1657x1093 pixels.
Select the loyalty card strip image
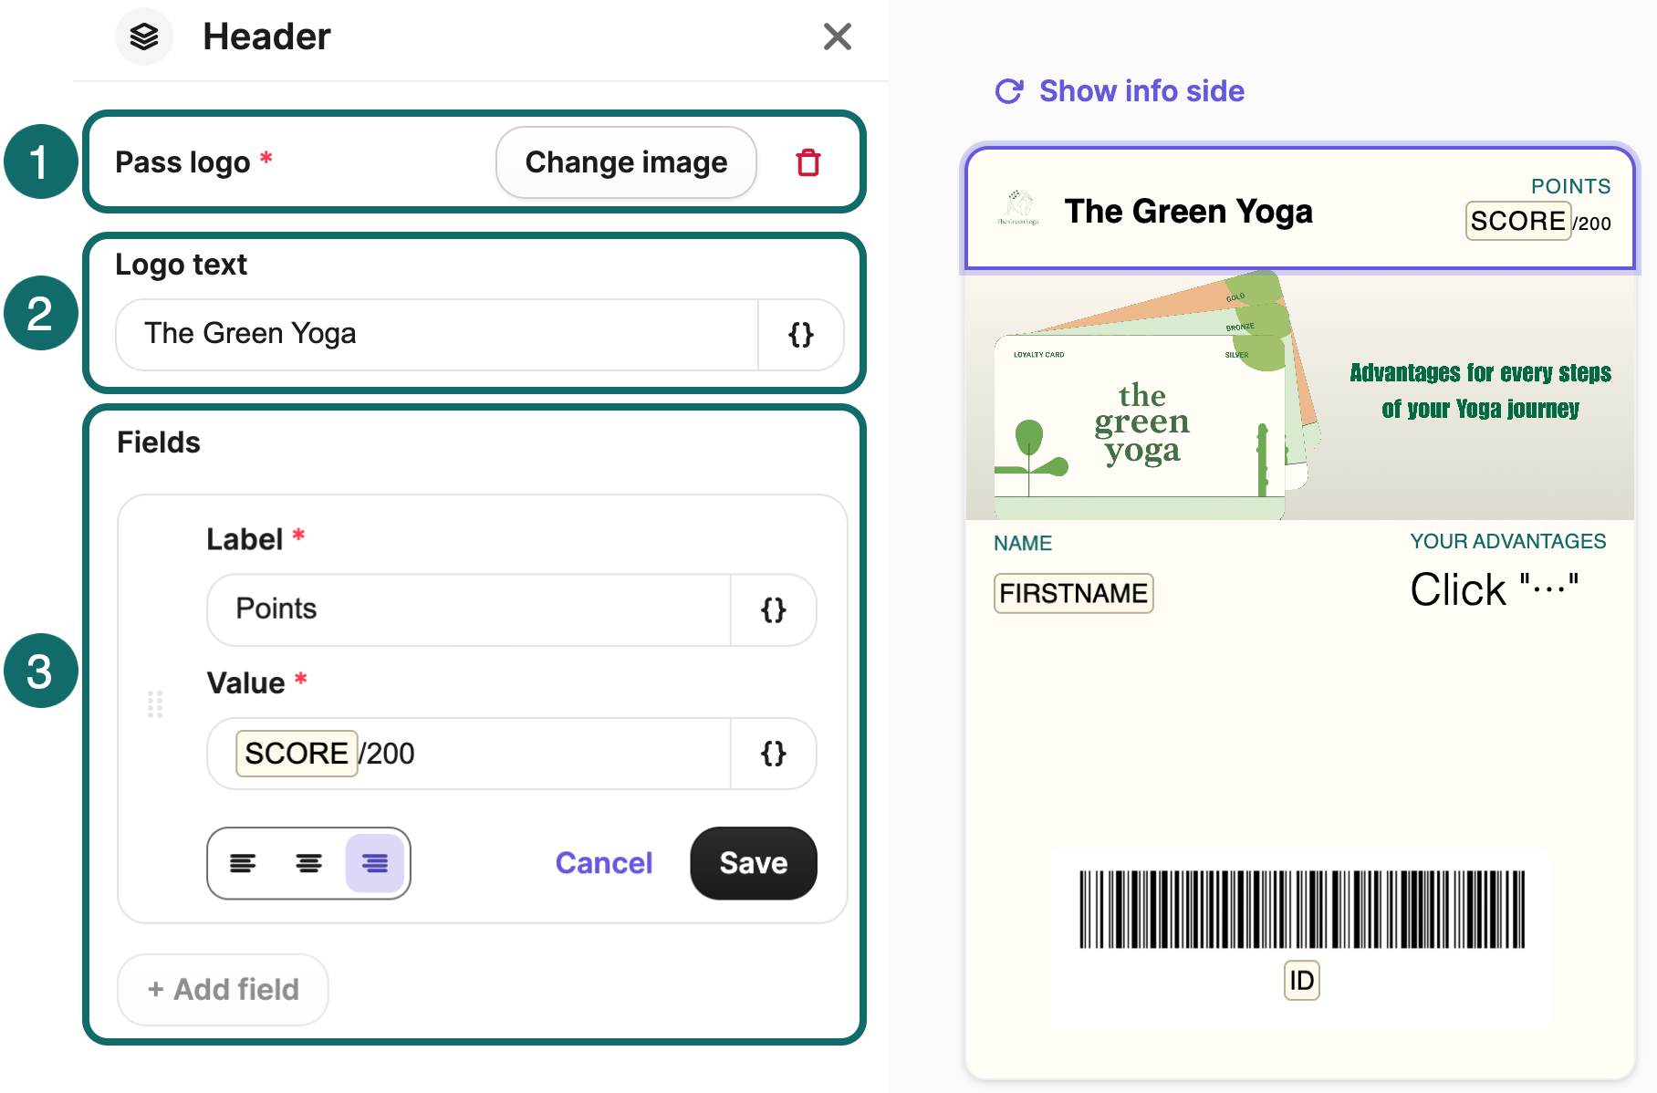coord(1299,396)
